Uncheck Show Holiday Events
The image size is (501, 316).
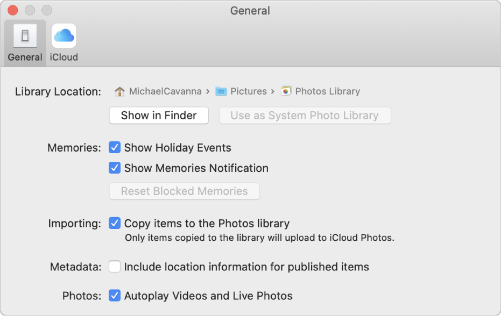114,147
